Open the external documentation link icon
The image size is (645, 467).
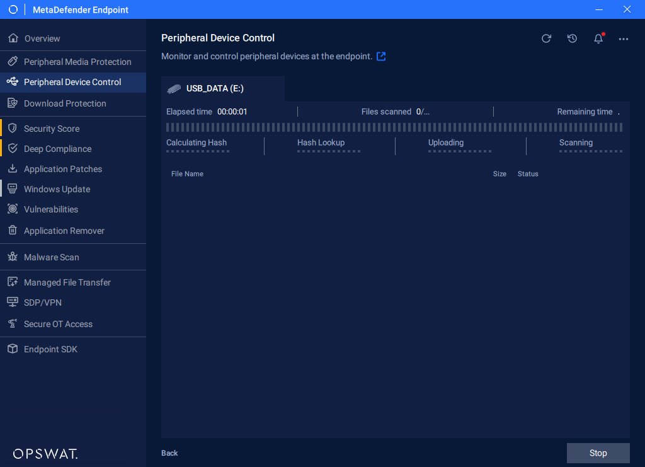381,56
